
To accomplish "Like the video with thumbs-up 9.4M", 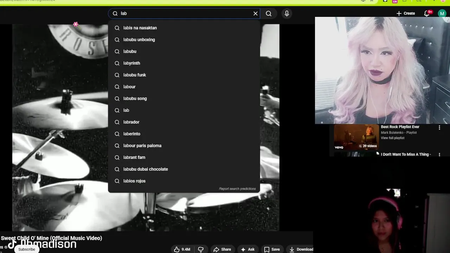I will tap(182, 249).
